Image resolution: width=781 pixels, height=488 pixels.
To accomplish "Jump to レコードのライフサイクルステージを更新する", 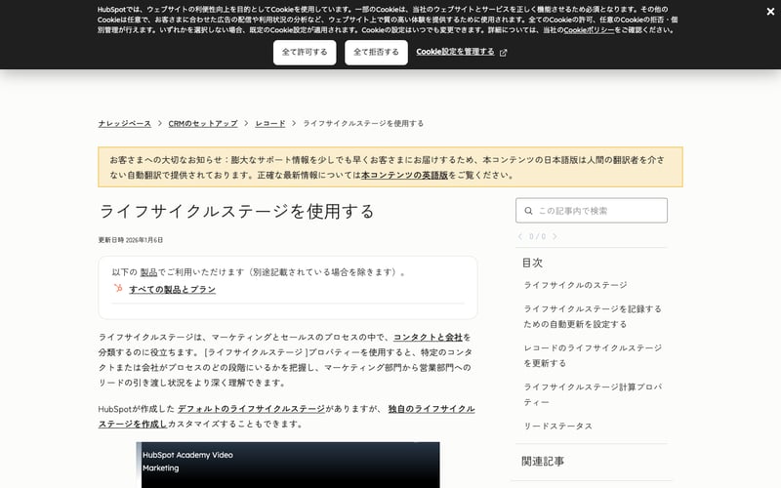I will point(593,355).
